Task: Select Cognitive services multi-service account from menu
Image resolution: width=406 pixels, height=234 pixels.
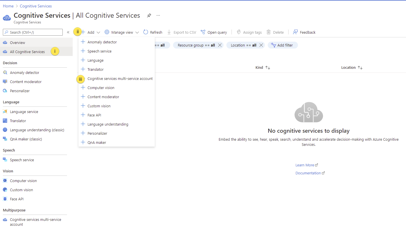Action: (x=120, y=78)
